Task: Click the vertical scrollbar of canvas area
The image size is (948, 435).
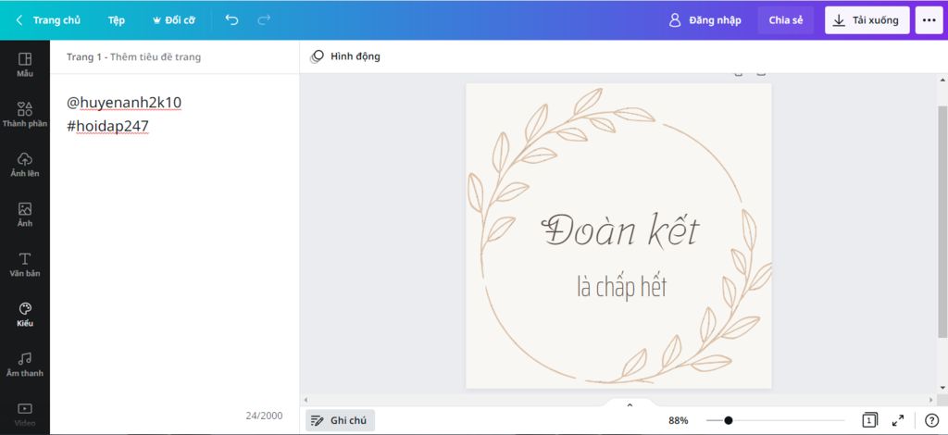Action: point(942,221)
